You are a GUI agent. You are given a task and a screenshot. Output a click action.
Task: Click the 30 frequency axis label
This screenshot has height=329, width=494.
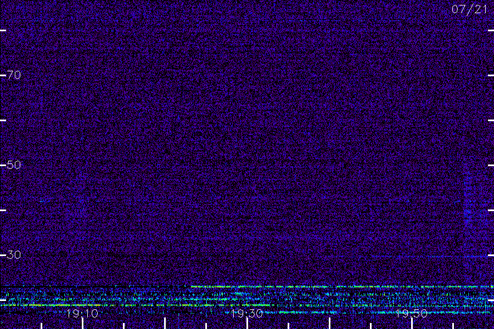pyautogui.click(x=14, y=254)
